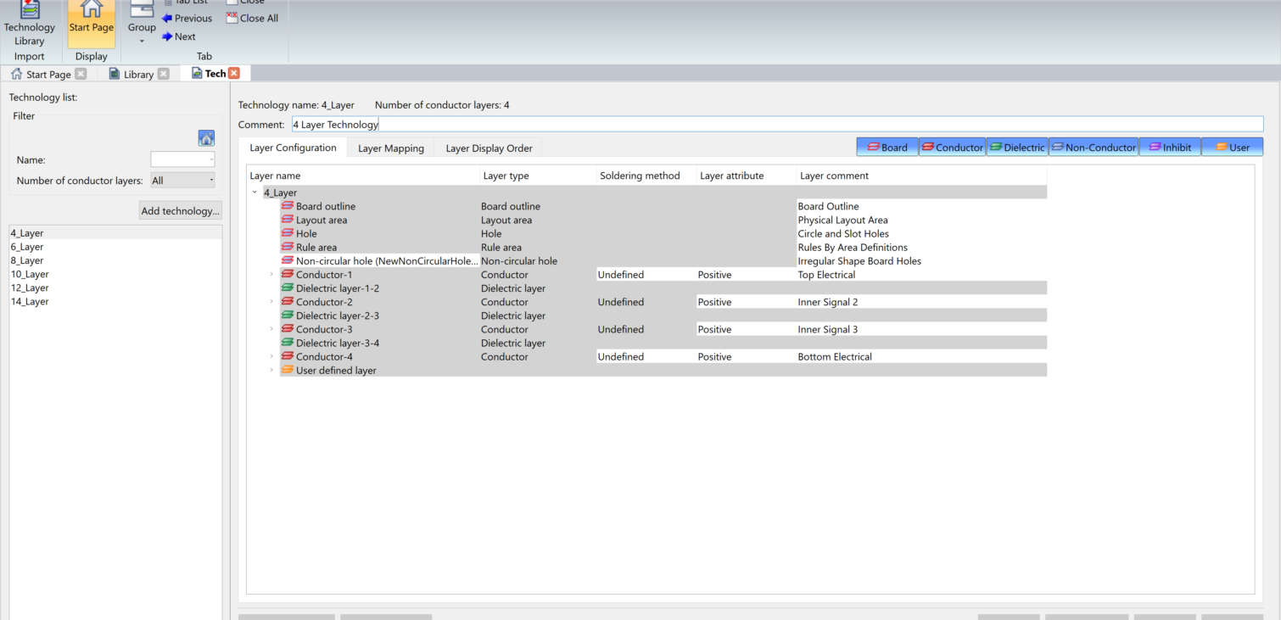This screenshot has height=620, width=1281.
Task: Click the User layer type button
Action: [x=1232, y=147]
